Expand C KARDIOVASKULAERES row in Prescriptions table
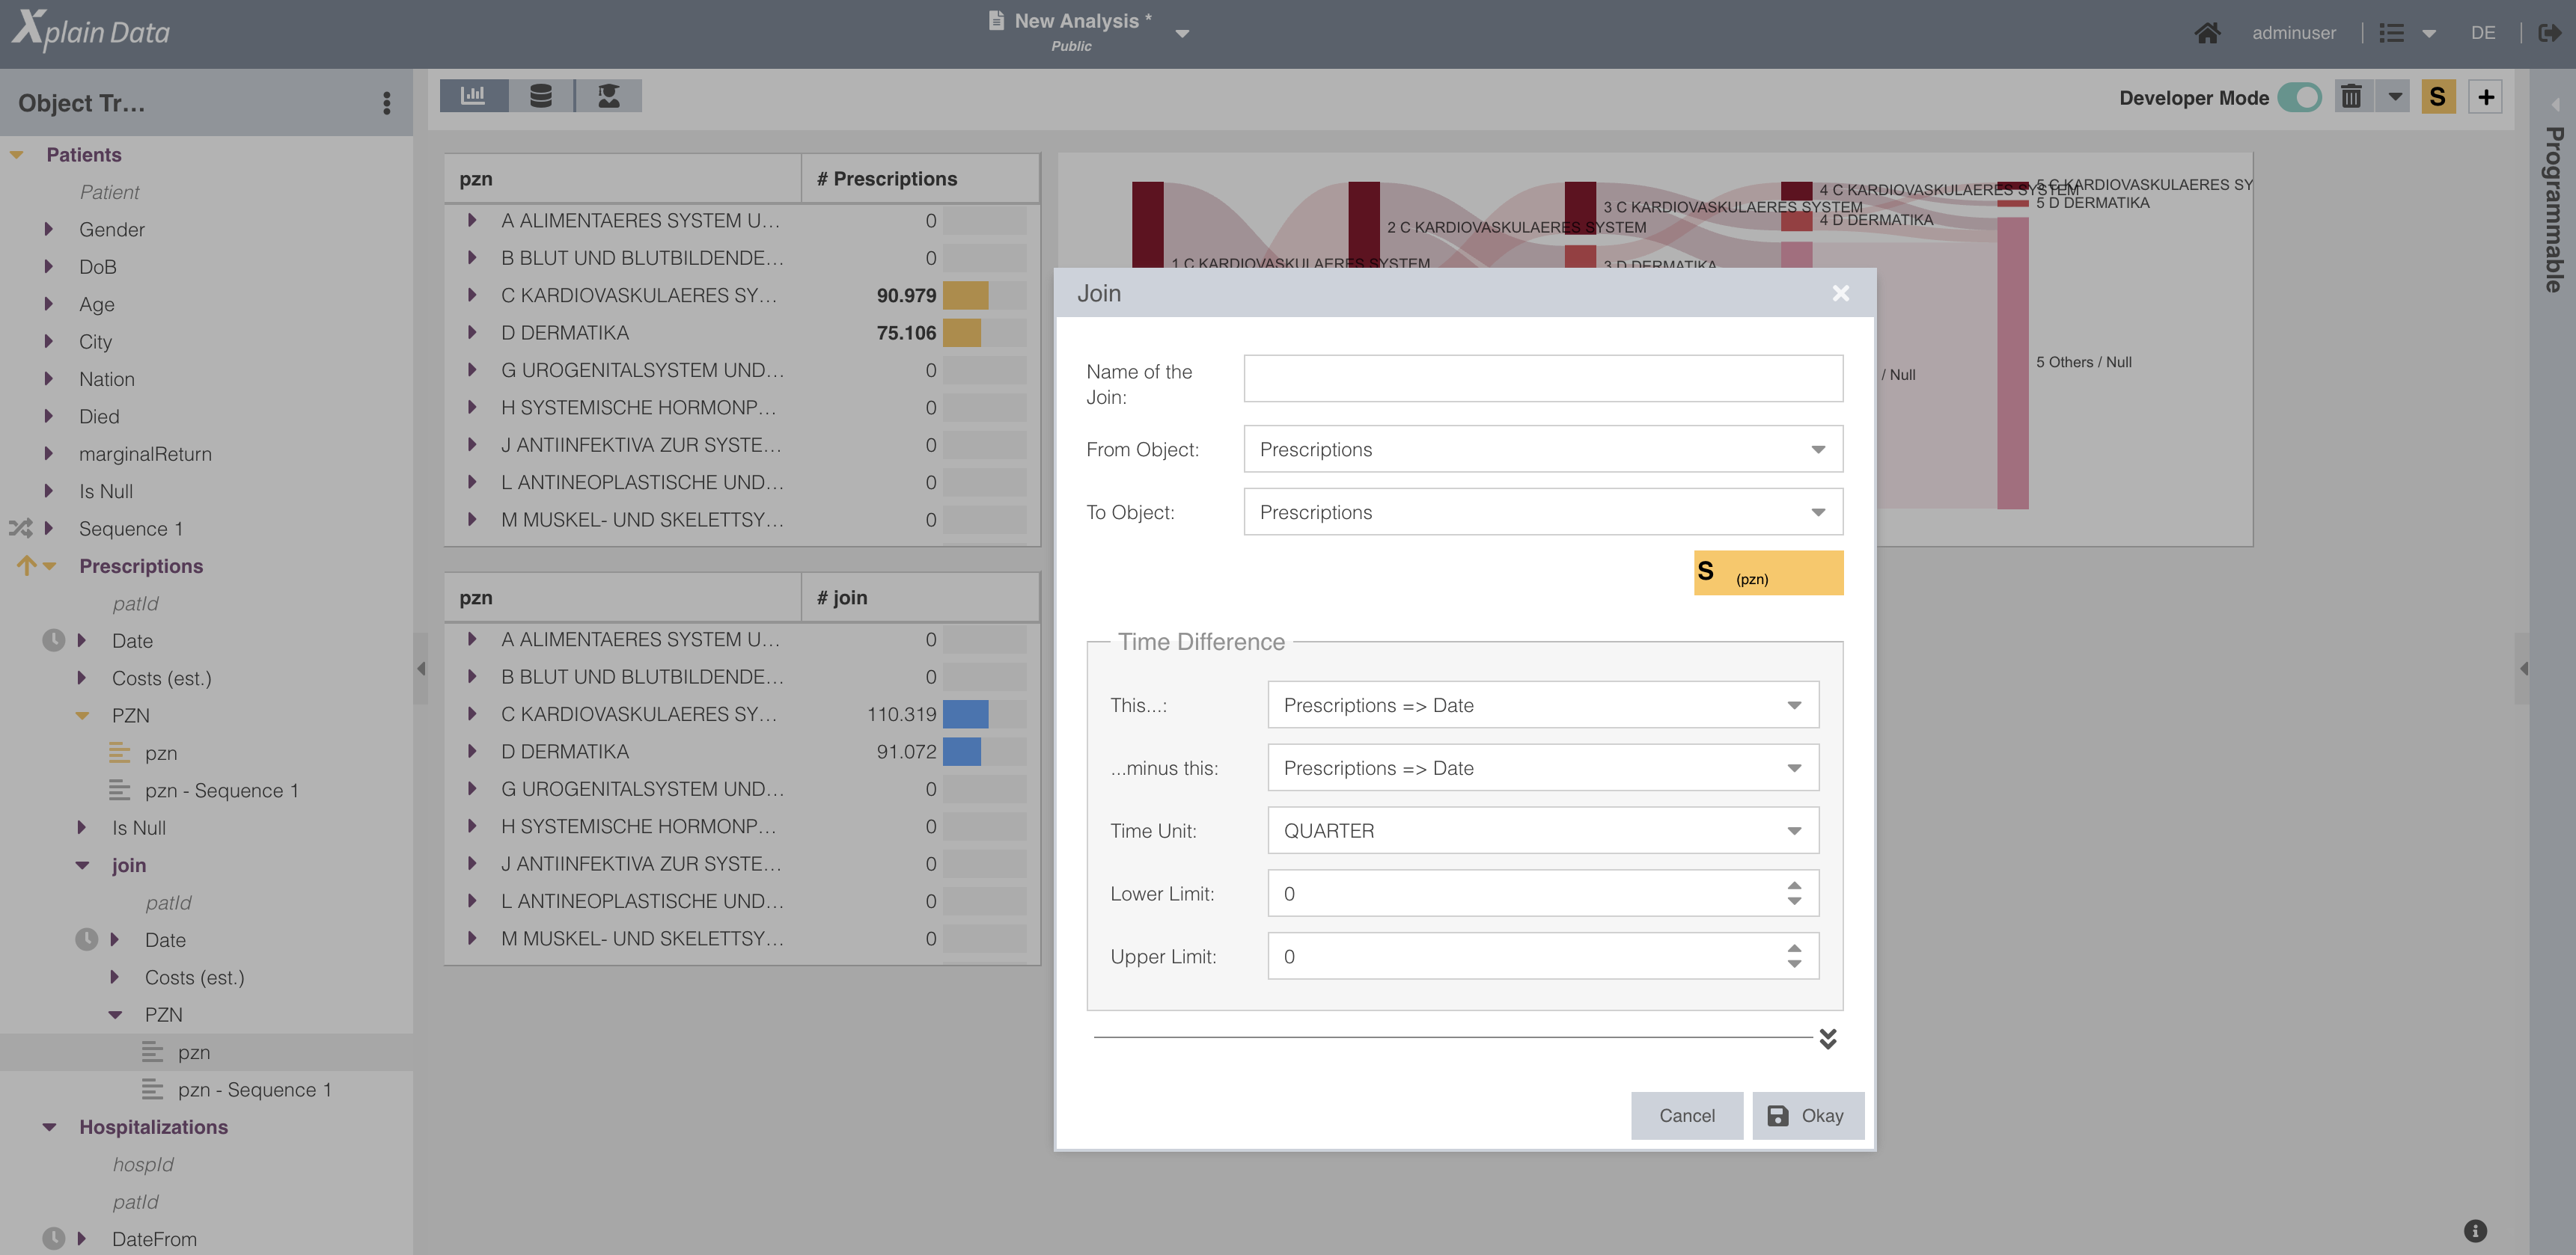Screen dimensions: 2576x1255 [x=472, y=295]
